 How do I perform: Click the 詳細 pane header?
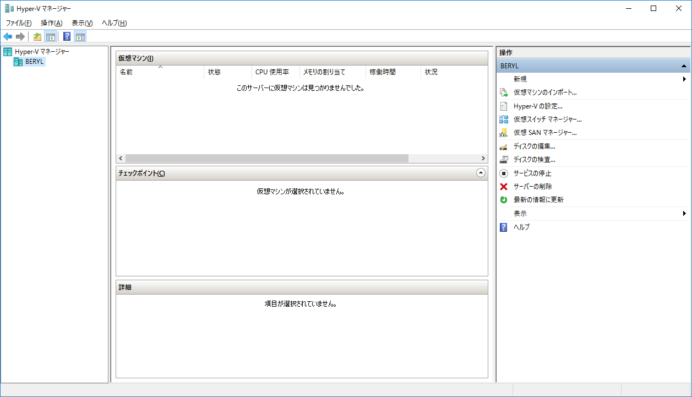(302, 287)
